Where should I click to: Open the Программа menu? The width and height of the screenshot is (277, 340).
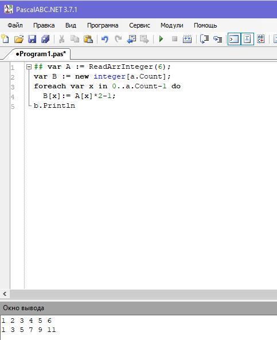click(103, 25)
